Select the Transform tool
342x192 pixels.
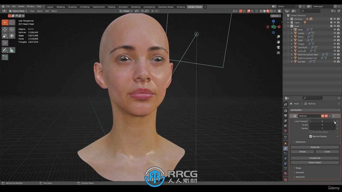click(x=12, y=36)
